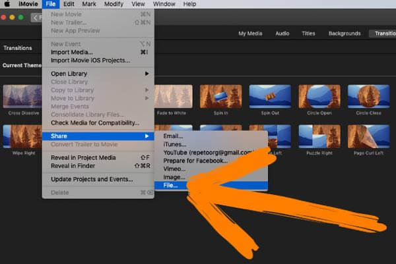Switch to My Media tab
This screenshot has width=396, height=264.
[250, 34]
